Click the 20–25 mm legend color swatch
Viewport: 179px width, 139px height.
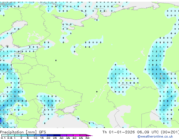tap(51, 135)
